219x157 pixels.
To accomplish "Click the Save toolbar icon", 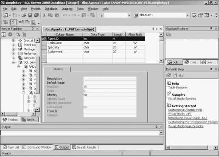I will [30, 15].
